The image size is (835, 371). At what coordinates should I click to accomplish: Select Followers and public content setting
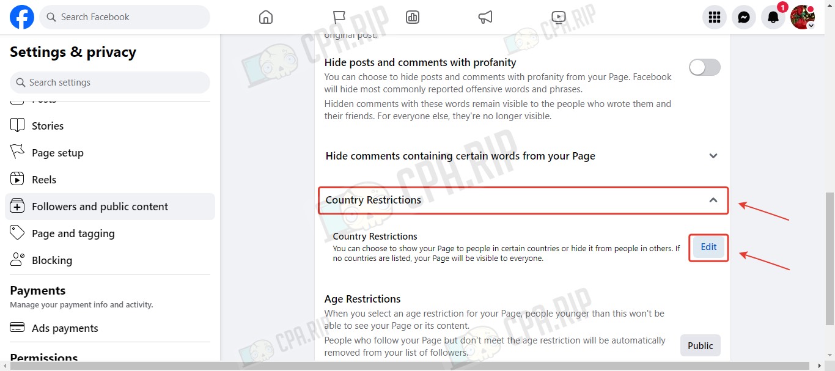click(110, 207)
